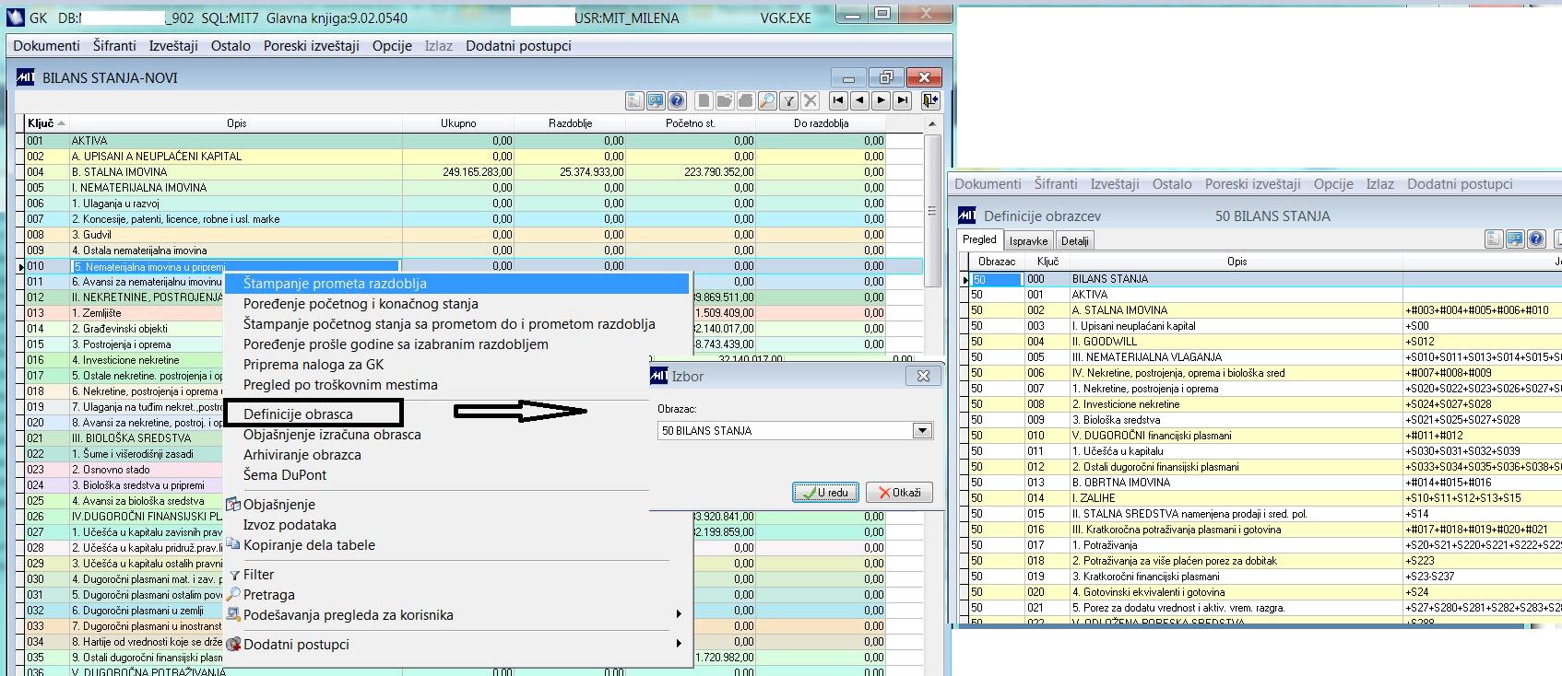Image resolution: width=1562 pixels, height=676 pixels.
Task: Click screen settings icon in Definicije obrazcev window
Action: click(x=1515, y=239)
